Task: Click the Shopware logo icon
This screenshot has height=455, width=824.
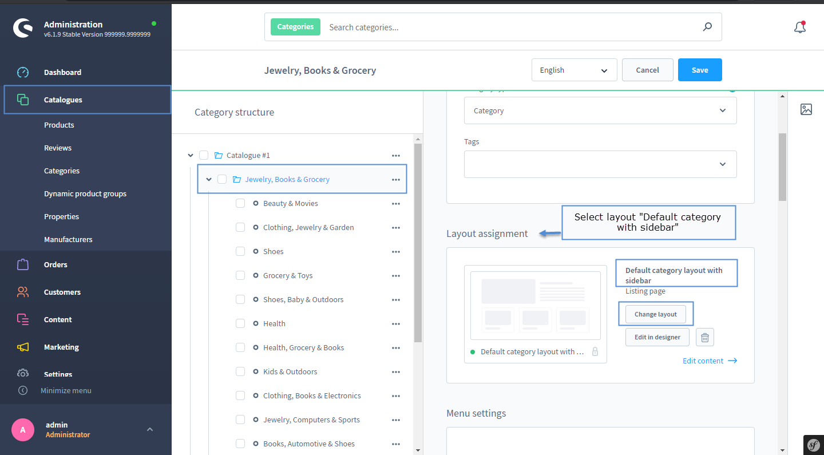Action: 23,29
